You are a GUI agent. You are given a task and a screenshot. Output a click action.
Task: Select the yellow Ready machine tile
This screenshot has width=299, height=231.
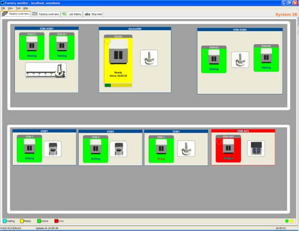pos(118,61)
